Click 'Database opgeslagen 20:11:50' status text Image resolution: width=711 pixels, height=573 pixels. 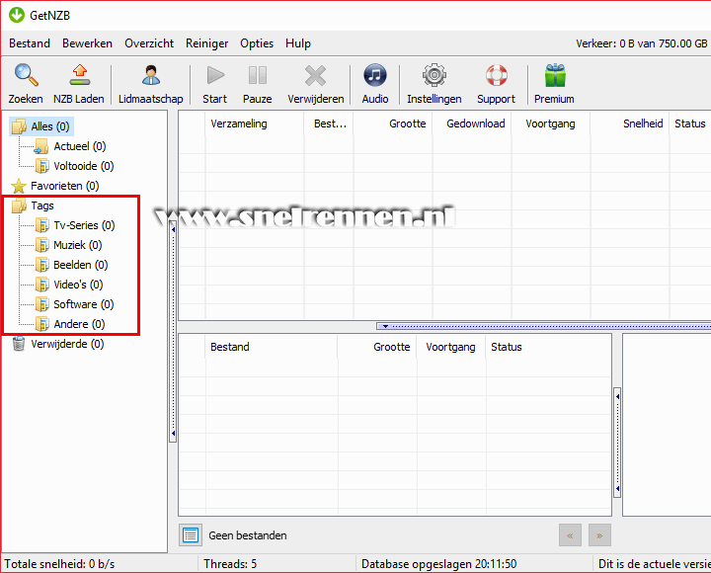(x=438, y=564)
